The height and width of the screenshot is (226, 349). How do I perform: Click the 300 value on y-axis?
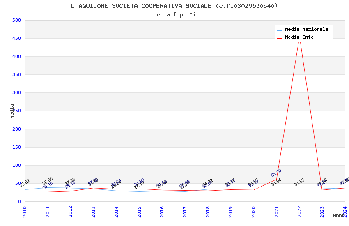point(17,92)
